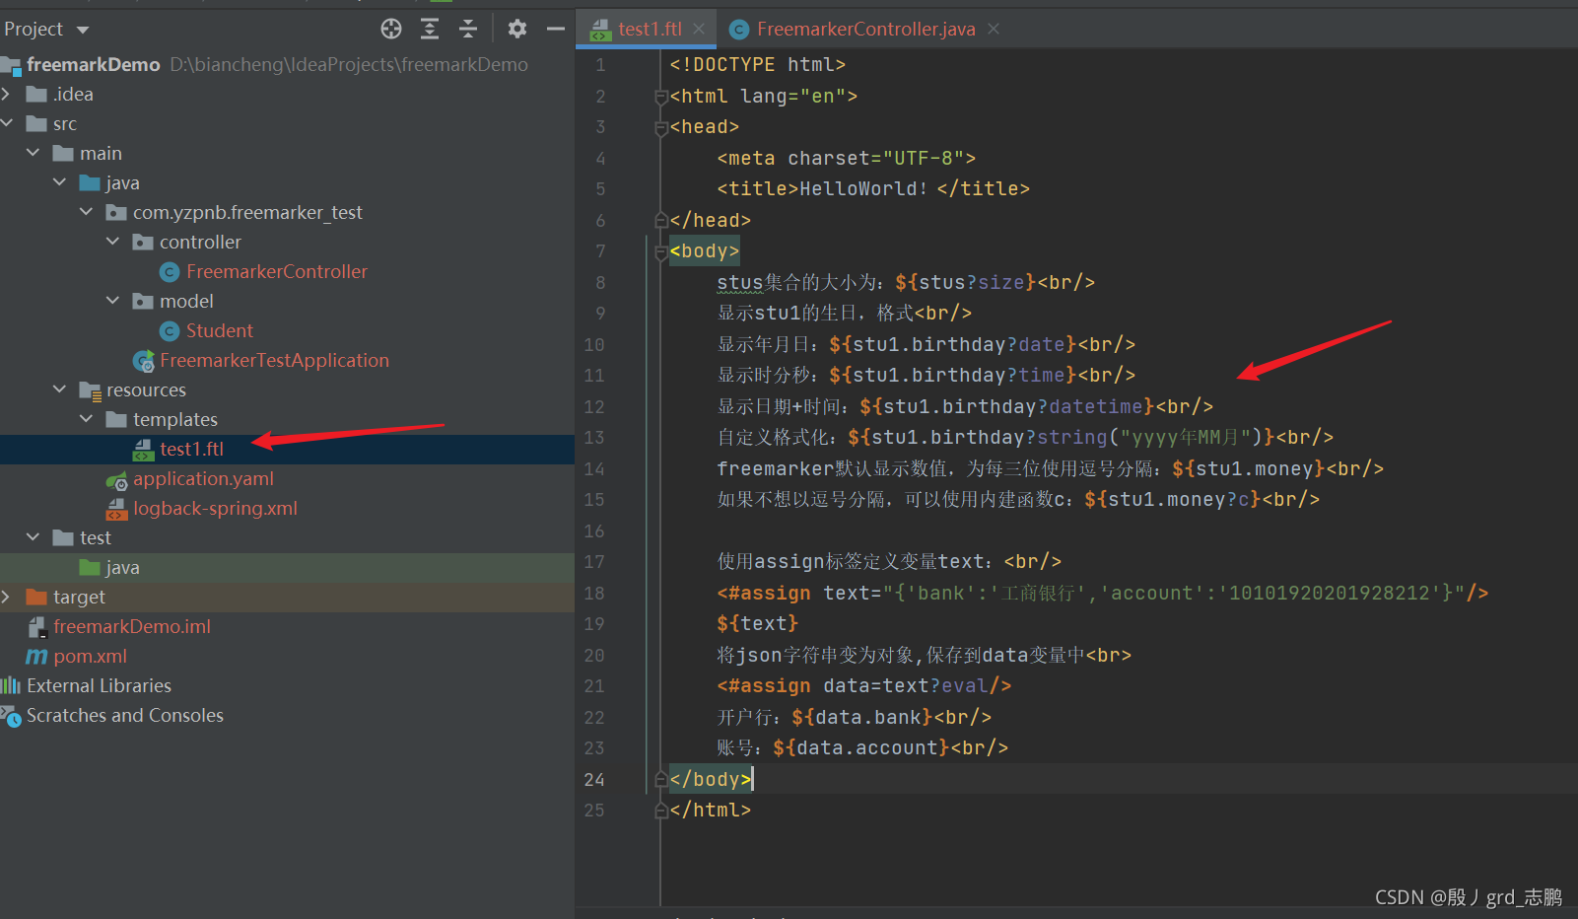The width and height of the screenshot is (1578, 919).
Task: Open Project panel settings gear
Action: coord(517,29)
